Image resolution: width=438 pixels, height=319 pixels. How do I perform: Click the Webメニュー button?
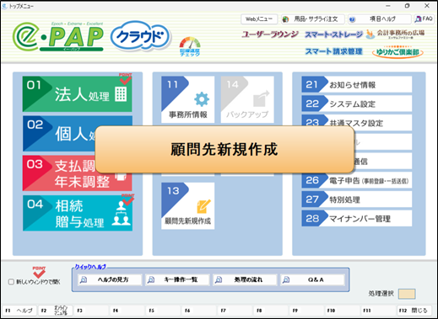coord(259,19)
